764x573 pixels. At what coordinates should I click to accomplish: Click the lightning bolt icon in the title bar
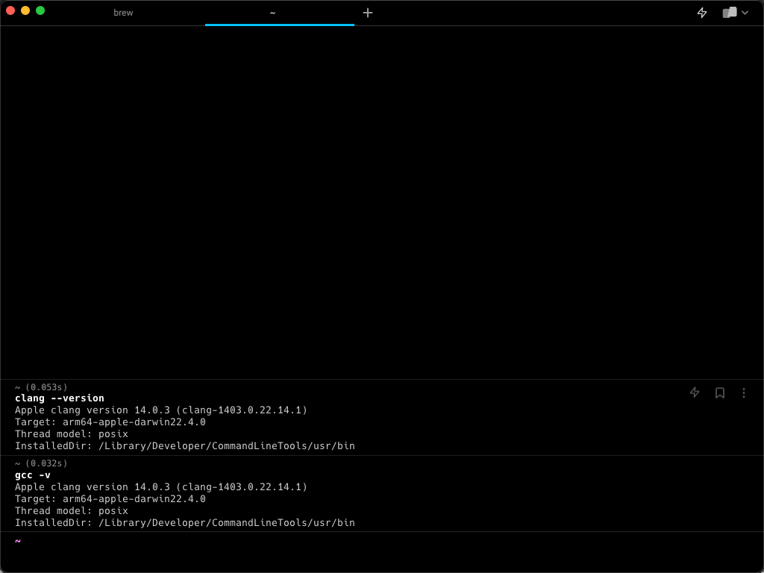click(702, 13)
